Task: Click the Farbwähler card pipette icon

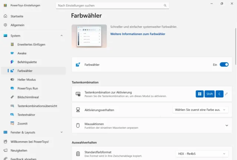Action: click(78, 65)
